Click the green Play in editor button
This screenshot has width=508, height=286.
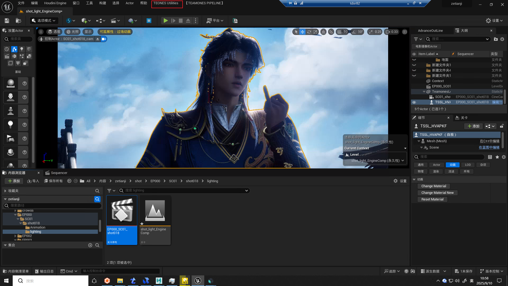point(166,21)
